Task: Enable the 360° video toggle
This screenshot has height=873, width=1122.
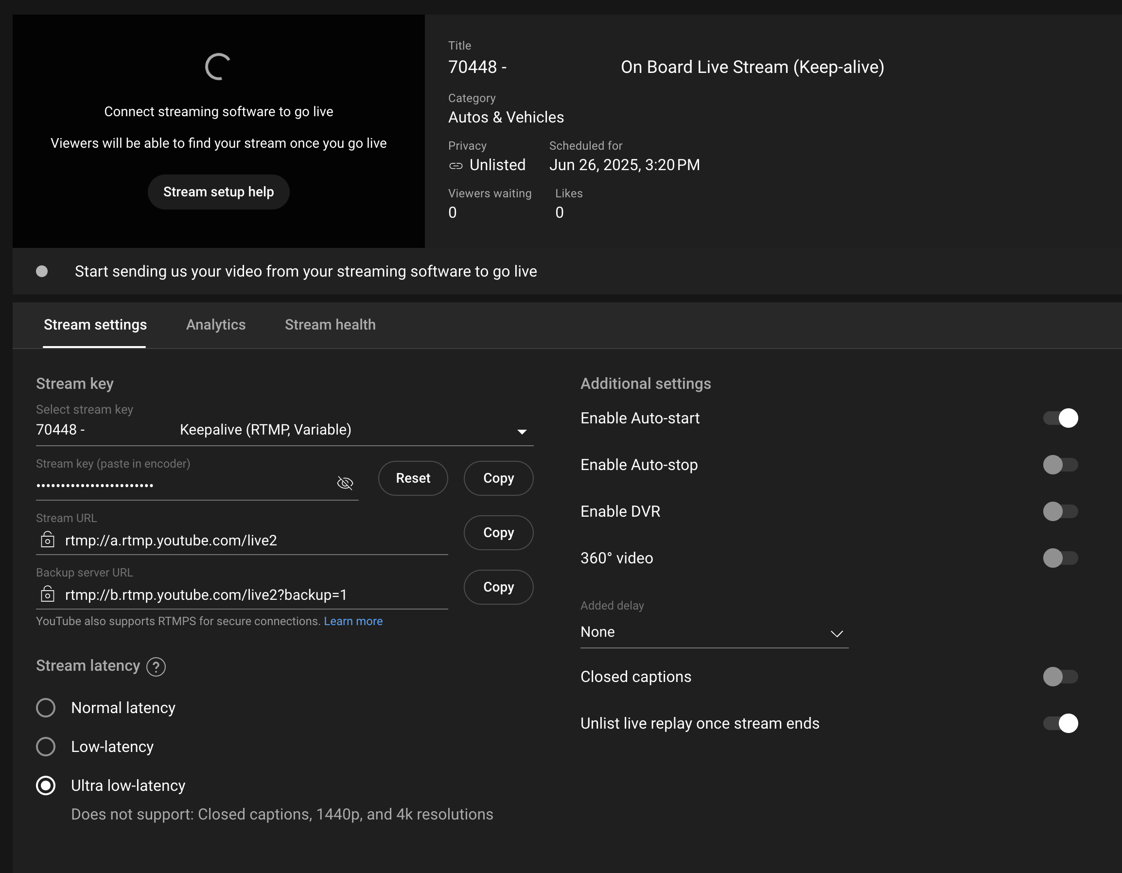Action: [x=1060, y=558]
